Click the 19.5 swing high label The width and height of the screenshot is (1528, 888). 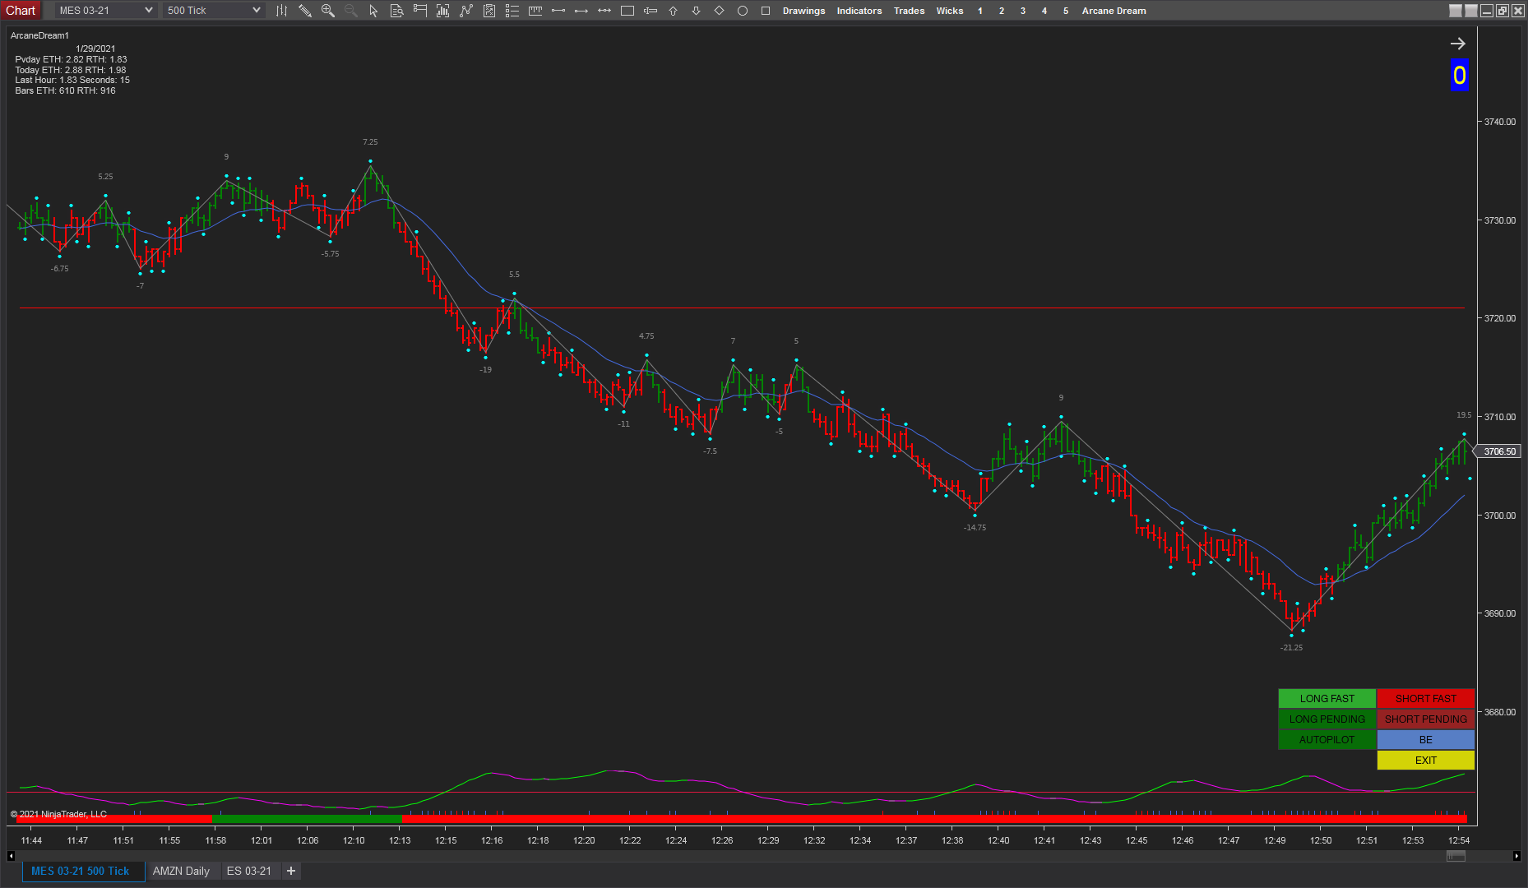click(x=1464, y=415)
